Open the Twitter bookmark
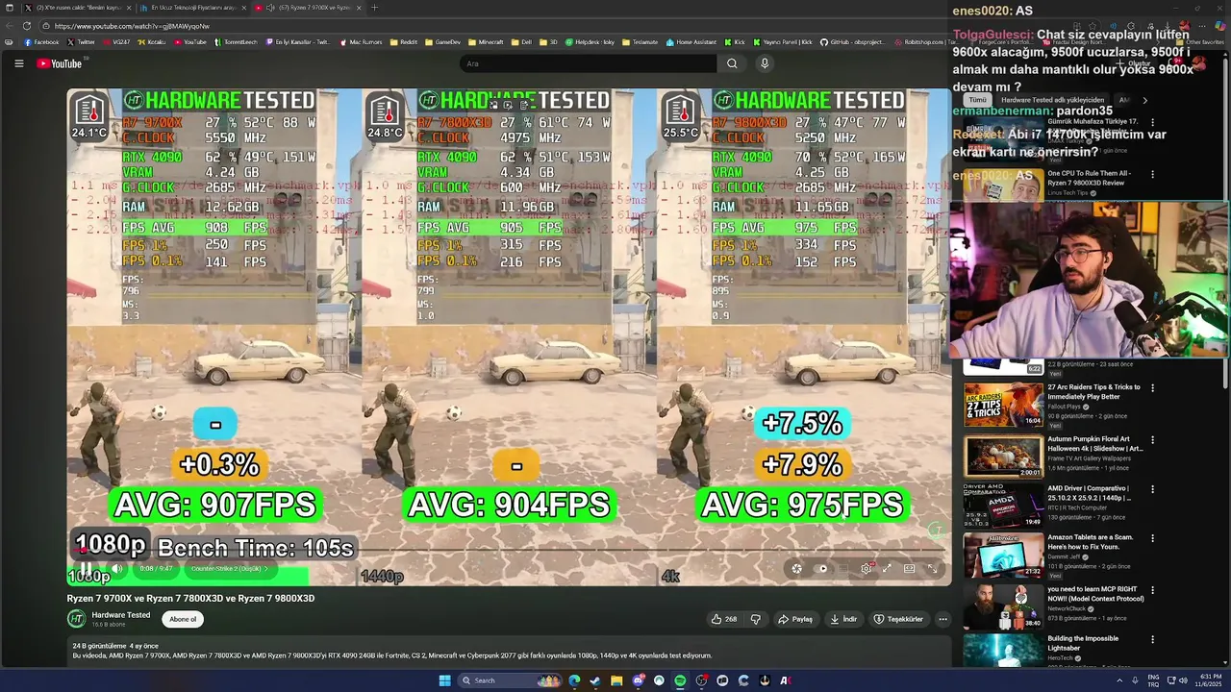The width and height of the screenshot is (1231, 692). click(81, 42)
